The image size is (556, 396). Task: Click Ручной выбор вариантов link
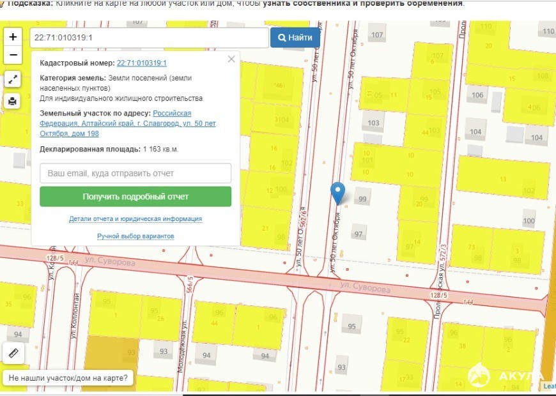coord(135,236)
